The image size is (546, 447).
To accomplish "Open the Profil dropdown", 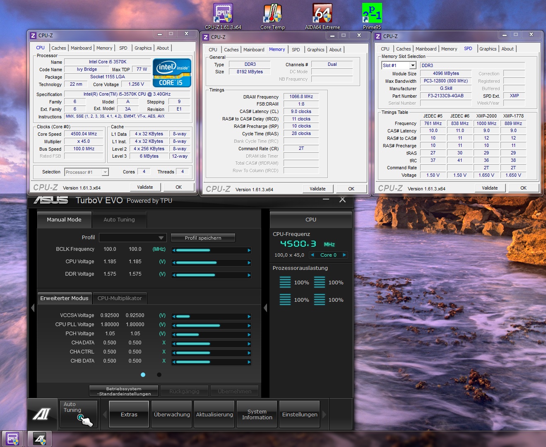I will click(132, 238).
